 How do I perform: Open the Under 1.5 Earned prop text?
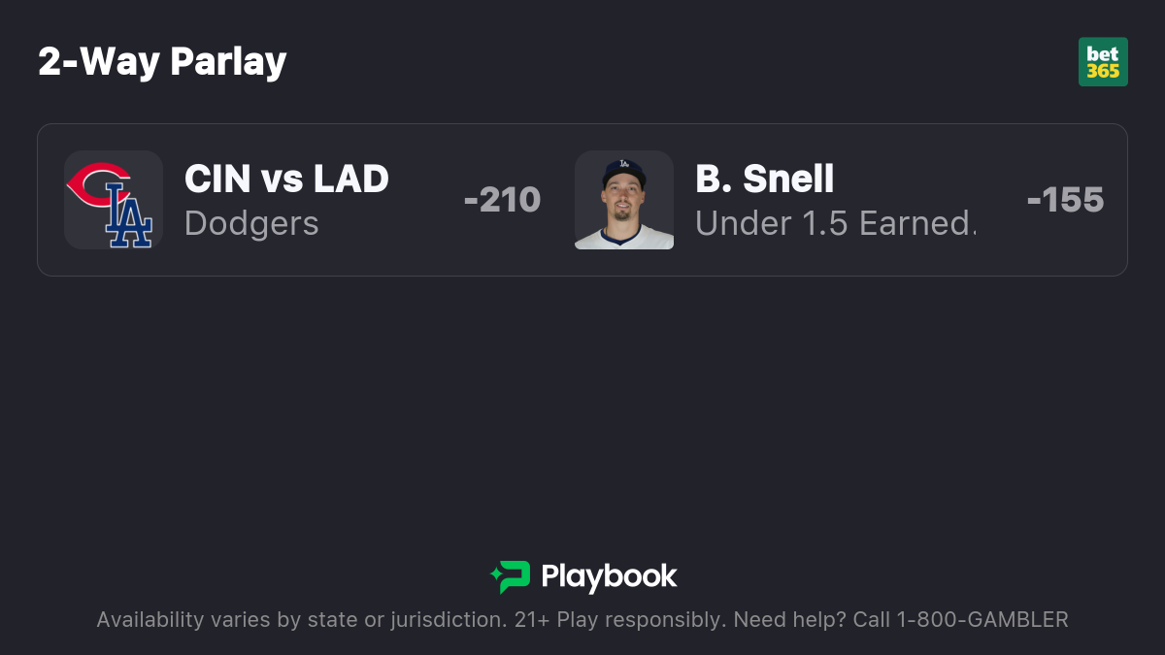pyautogui.click(x=836, y=223)
